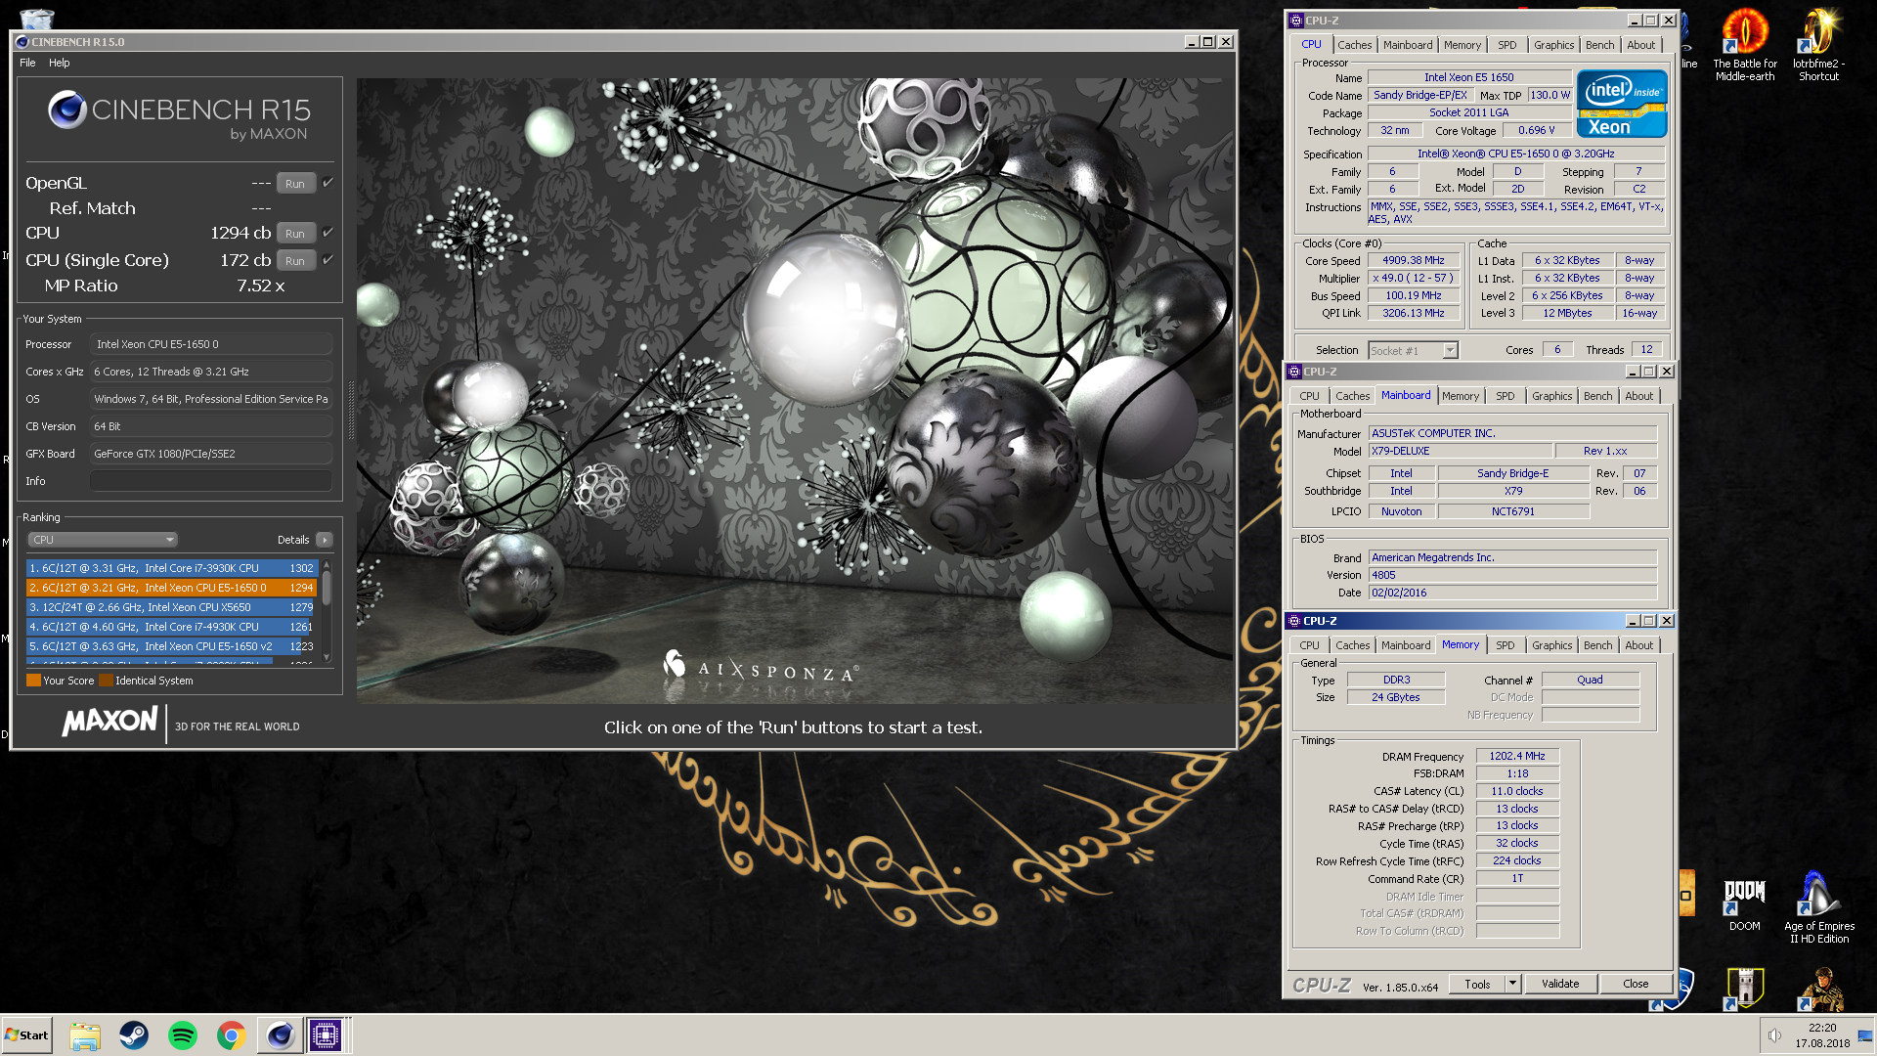Open ranking Details arrow button
The height and width of the screenshot is (1056, 1877).
coord(325,540)
